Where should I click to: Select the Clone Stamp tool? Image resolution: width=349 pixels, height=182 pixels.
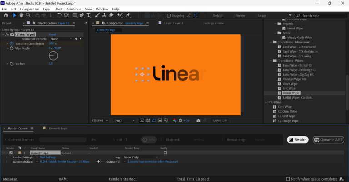(104, 15)
